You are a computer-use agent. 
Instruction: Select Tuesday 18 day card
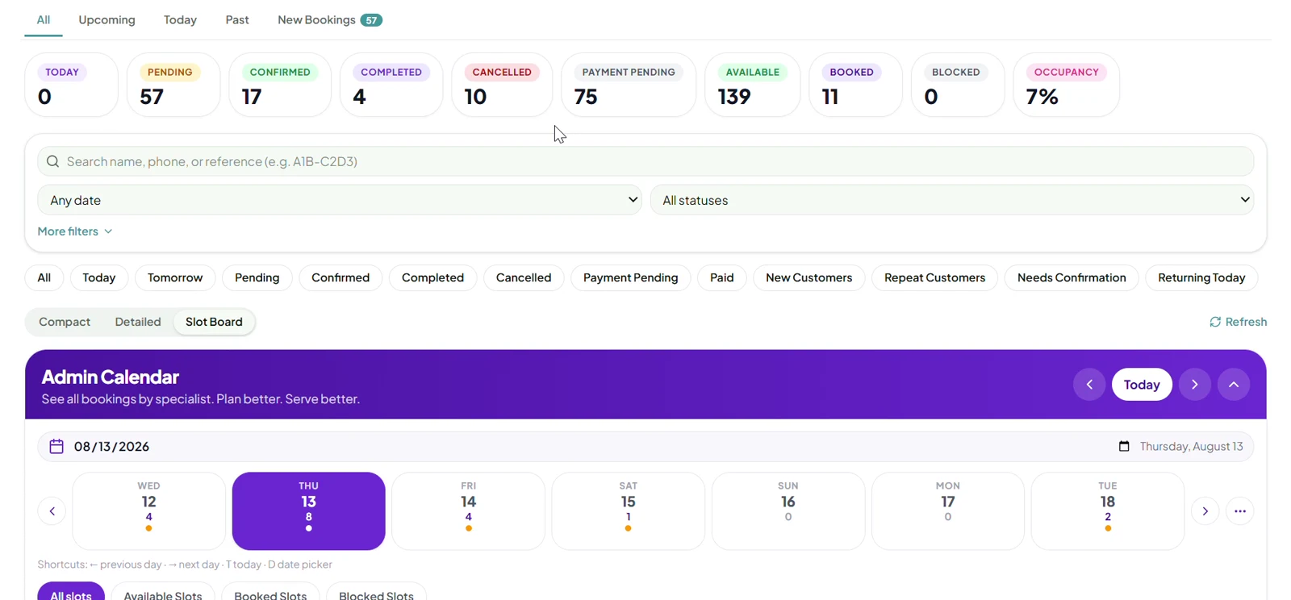tap(1108, 511)
